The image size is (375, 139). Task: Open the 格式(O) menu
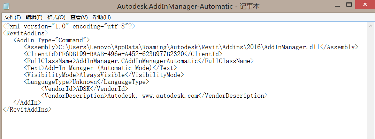point(56,17)
